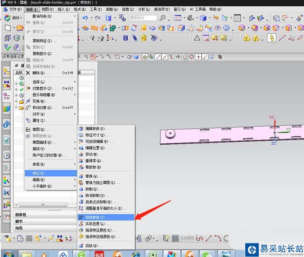
Task: Click the Roles icon in the left sidebar
Action: (7, 204)
